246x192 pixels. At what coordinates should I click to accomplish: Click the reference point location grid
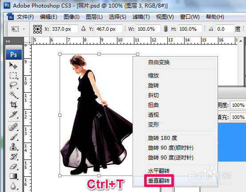[37, 29]
